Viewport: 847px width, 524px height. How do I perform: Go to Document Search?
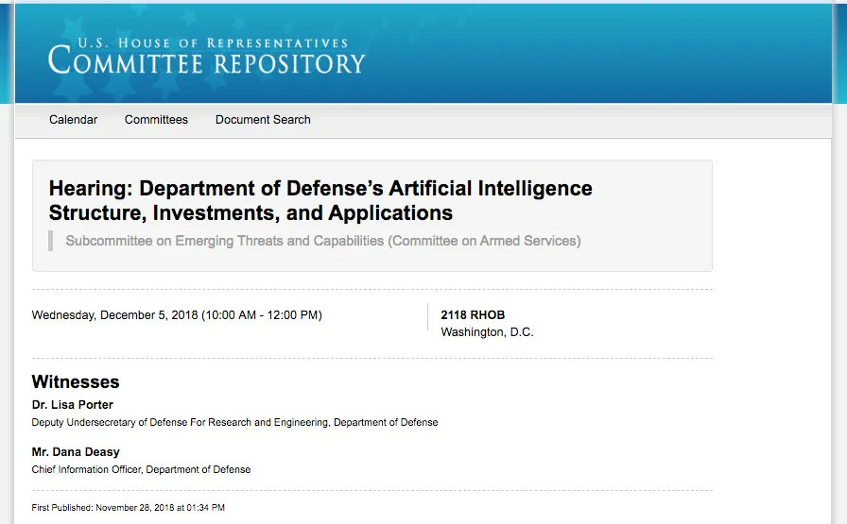[263, 120]
